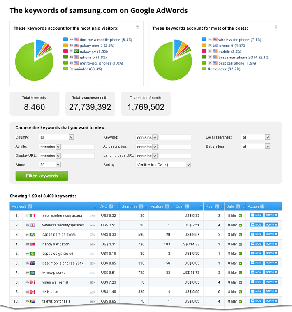Sort table by Date column header
This screenshot has height=312, width=292.
click(230, 206)
